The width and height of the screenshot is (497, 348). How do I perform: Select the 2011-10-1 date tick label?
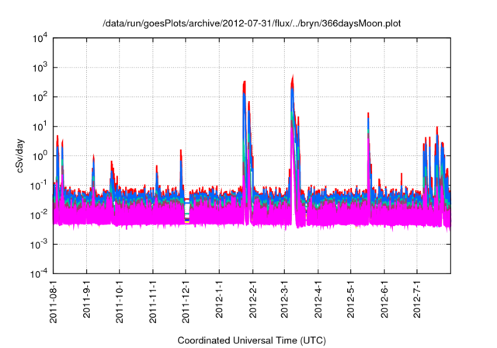click(120, 304)
